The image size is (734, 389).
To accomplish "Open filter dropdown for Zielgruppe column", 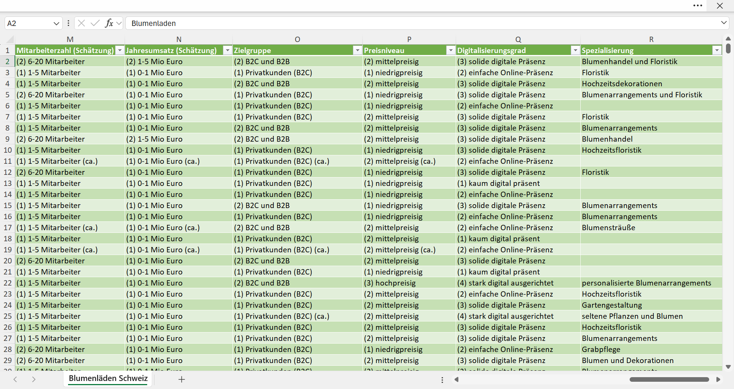I will [x=357, y=50].
